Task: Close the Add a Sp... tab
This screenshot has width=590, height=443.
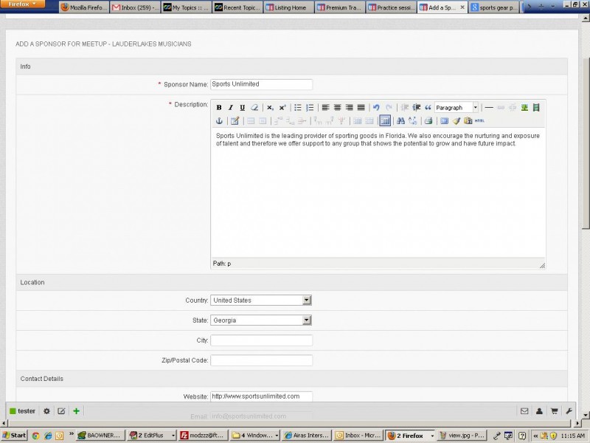Action: 462,7
